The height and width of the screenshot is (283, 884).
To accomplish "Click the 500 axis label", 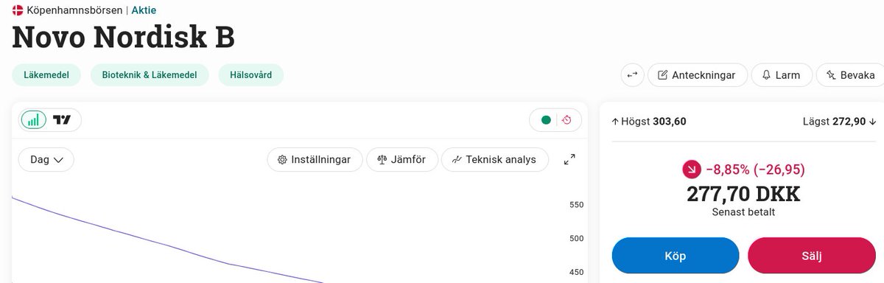I will (577, 238).
